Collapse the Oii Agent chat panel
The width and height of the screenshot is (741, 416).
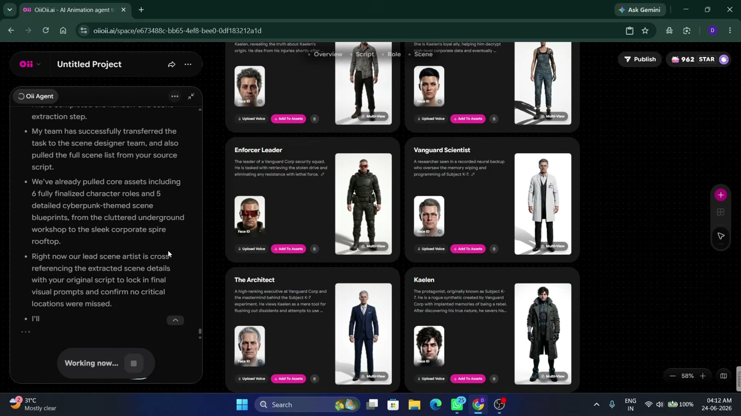[x=191, y=96]
